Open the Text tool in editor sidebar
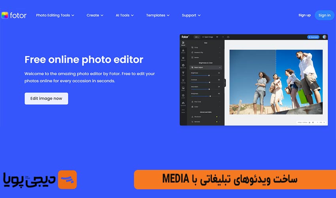This screenshot has height=198, width=336. (183, 74)
